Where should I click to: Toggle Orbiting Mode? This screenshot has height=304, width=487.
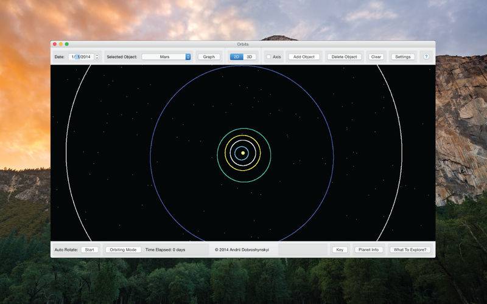coord(123,250)
